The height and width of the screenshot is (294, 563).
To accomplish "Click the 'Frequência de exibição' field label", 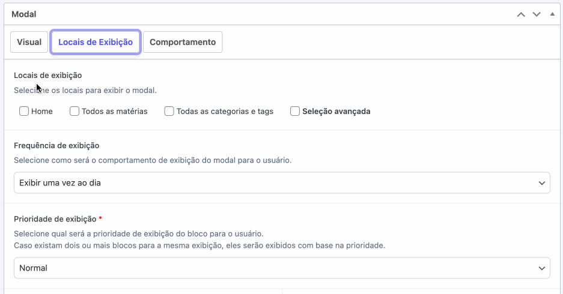I will (x=56, y=145).
